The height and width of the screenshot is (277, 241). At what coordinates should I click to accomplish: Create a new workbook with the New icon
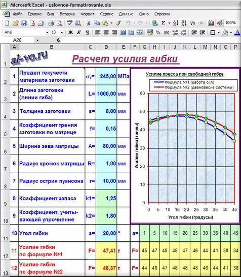click(7, 23)
